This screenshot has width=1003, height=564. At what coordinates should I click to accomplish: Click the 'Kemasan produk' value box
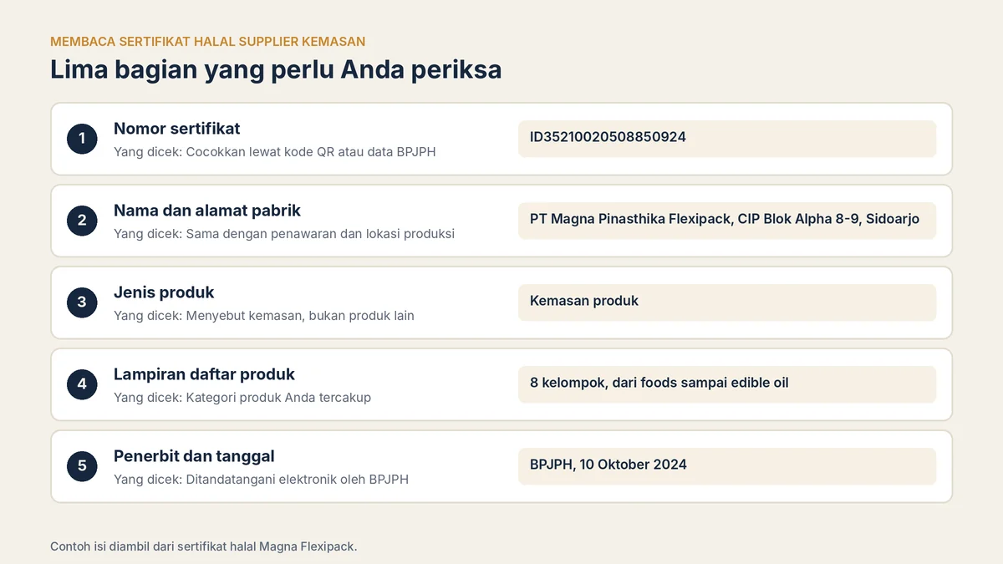point(727,302)
